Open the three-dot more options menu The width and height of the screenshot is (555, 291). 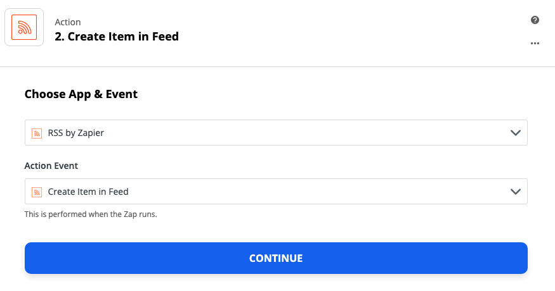click(535, 43)
